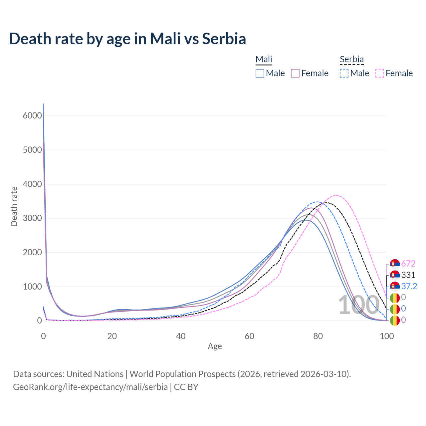The width and height of the screenshot is (426, 426).
Task: Select the Mali legend group header
Action: coord(264,60)
